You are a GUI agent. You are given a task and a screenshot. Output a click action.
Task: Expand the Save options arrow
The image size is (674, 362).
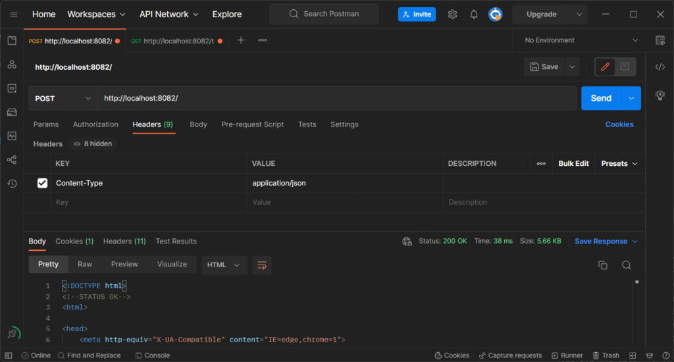tap(572, 66)
